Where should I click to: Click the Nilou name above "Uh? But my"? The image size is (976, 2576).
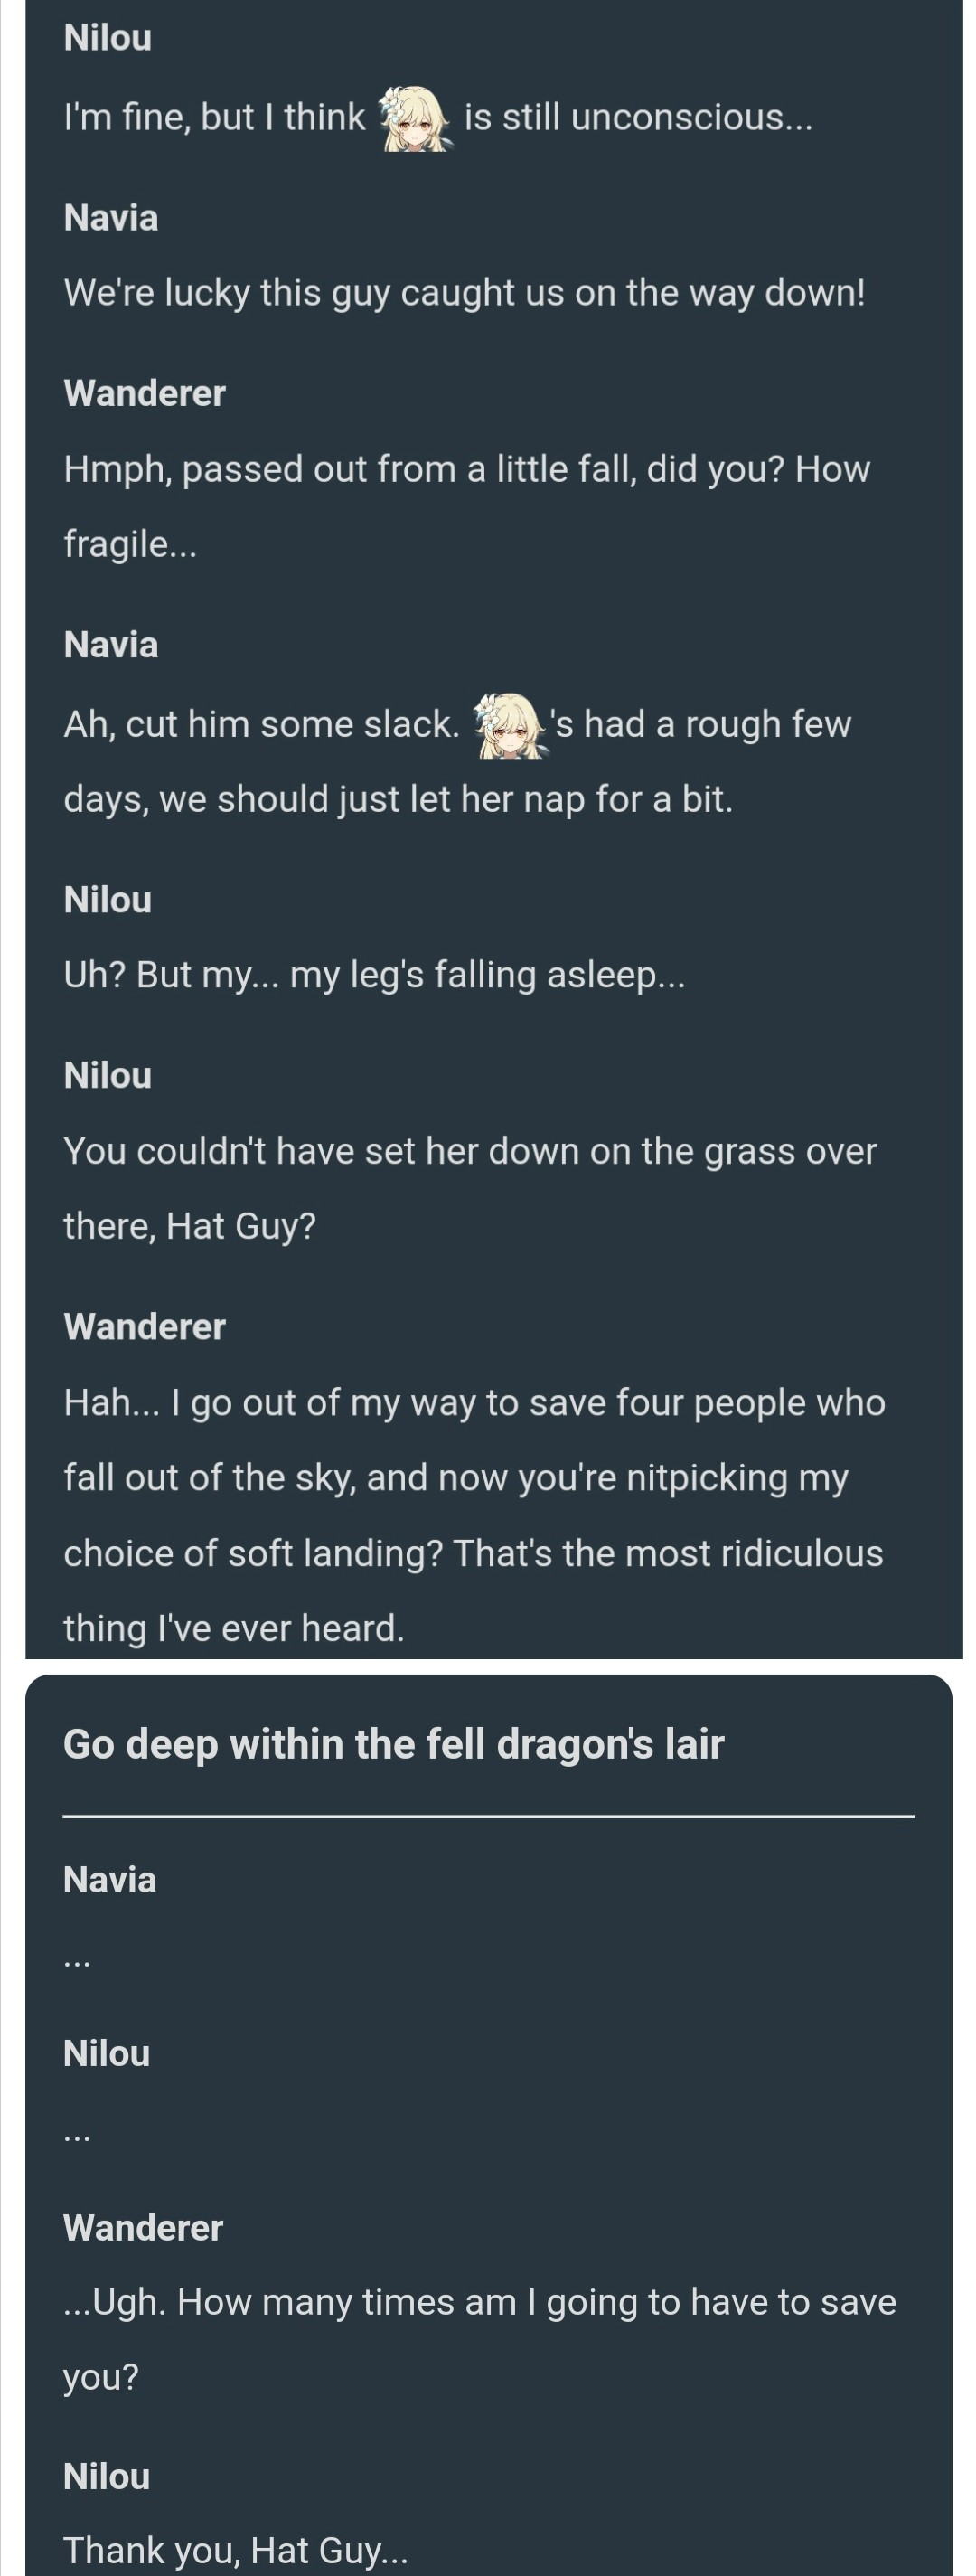click(x=108, y=900)
